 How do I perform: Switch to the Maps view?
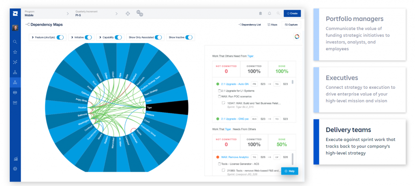point(272,25)
